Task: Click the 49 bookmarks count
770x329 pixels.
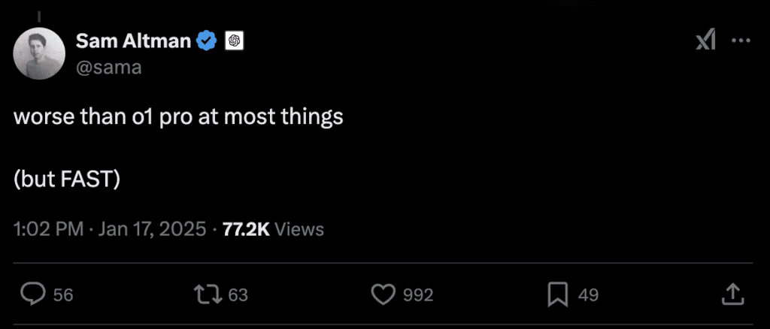Action: coord(588,295)
